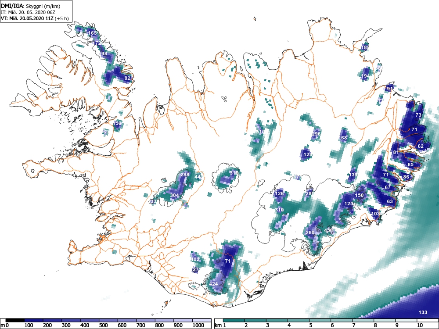Click the legend swatch between 1 and 2 km
Image resolution: width=439 pixels, height=329 pixels.
click(234, 320)
